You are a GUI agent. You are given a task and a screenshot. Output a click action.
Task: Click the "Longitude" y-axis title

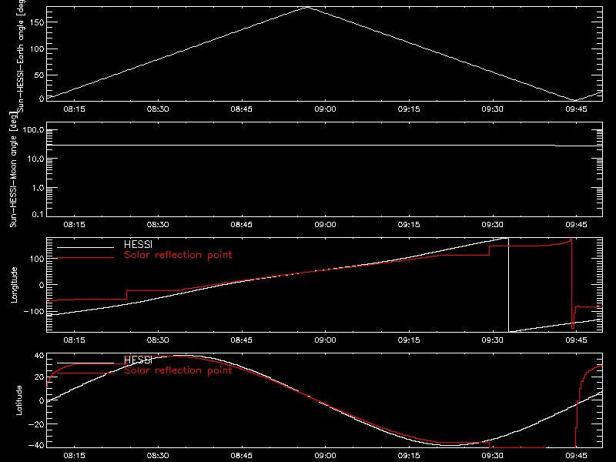pos(14,285)
